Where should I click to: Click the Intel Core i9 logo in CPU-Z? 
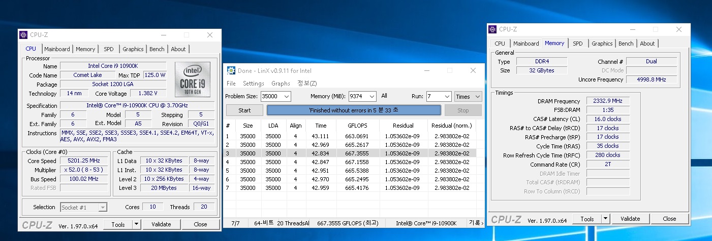click(x=193, y=81)
